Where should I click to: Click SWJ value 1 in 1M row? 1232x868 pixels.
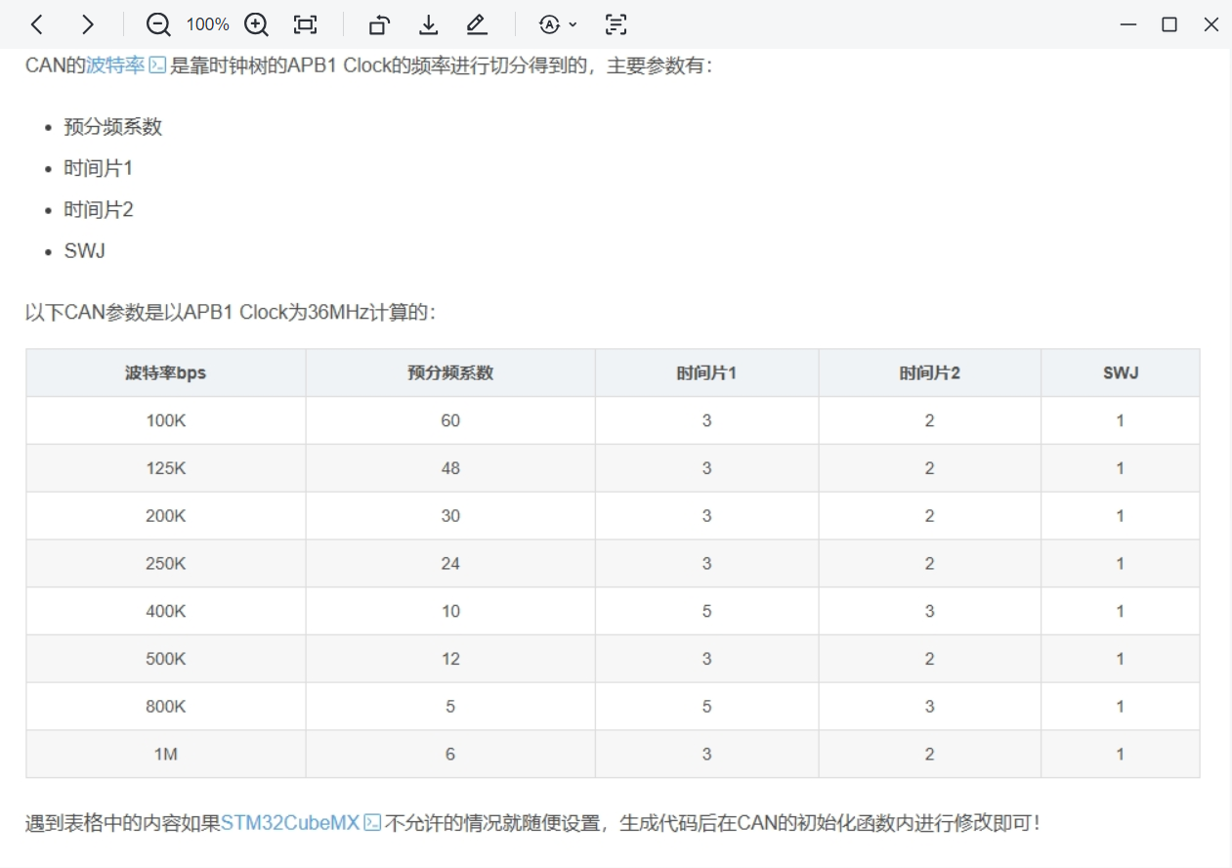point(1121,754)
